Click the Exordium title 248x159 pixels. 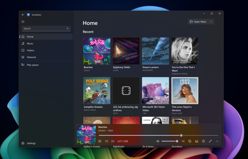point(177,147)
